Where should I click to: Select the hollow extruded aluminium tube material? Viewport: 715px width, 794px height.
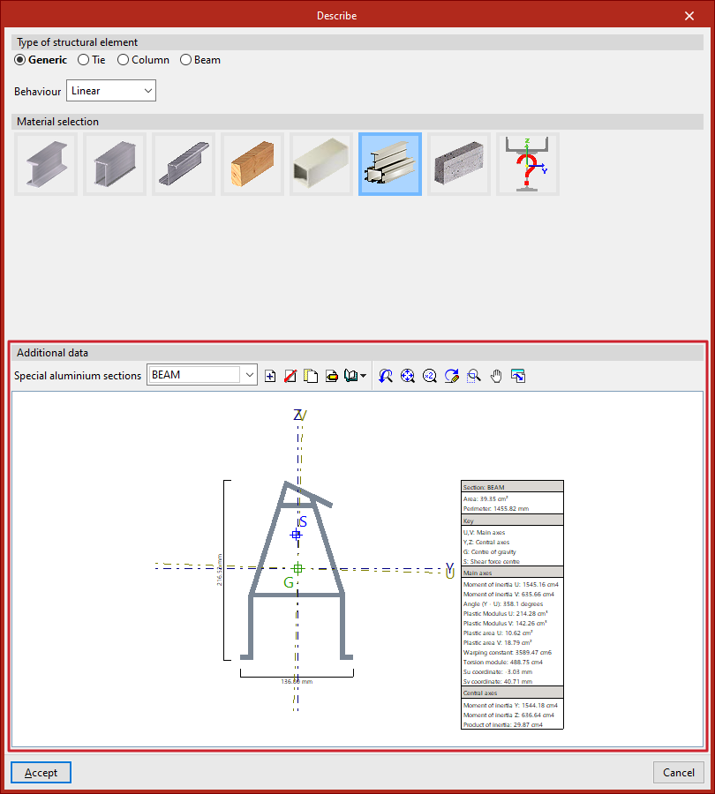[321, 164]
